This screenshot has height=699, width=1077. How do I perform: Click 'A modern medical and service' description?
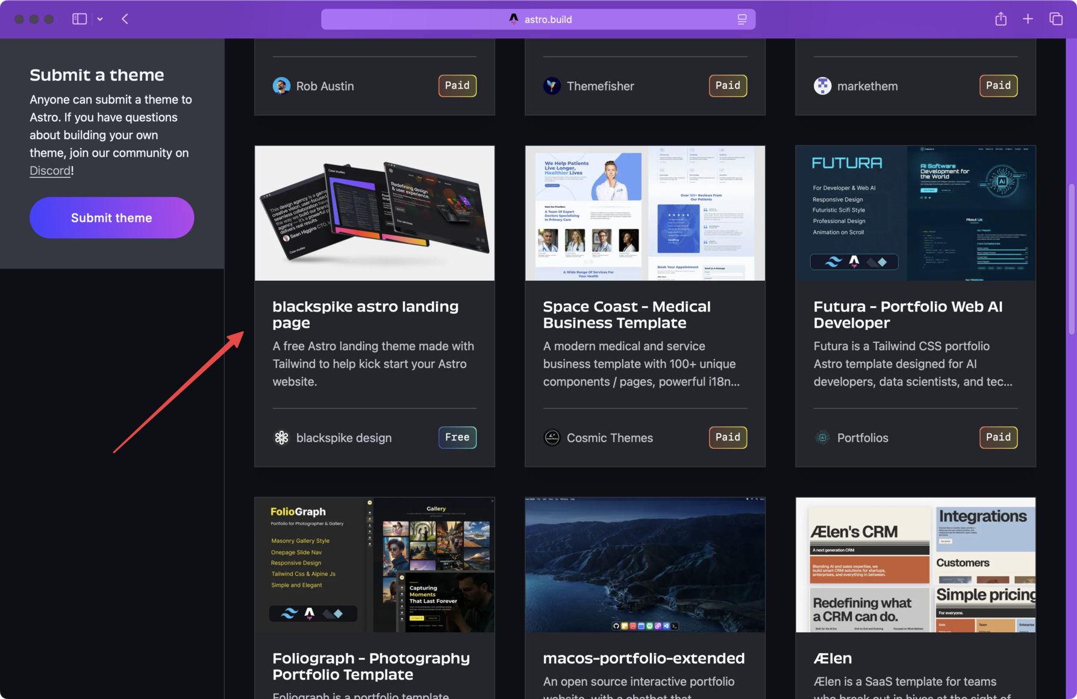click(642, 364)
